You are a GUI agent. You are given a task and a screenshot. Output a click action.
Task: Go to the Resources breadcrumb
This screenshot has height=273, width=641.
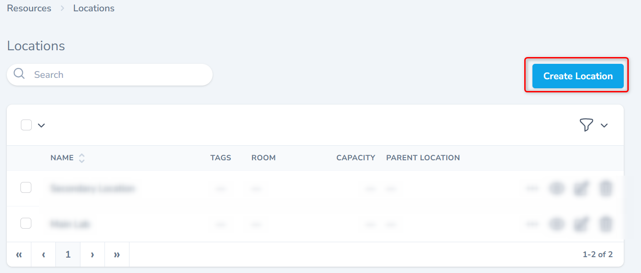pos(29,8)
